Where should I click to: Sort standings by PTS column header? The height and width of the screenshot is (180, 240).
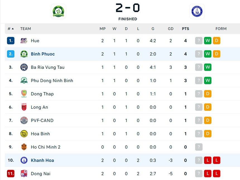pyautogui.click(x=185, y=29)
